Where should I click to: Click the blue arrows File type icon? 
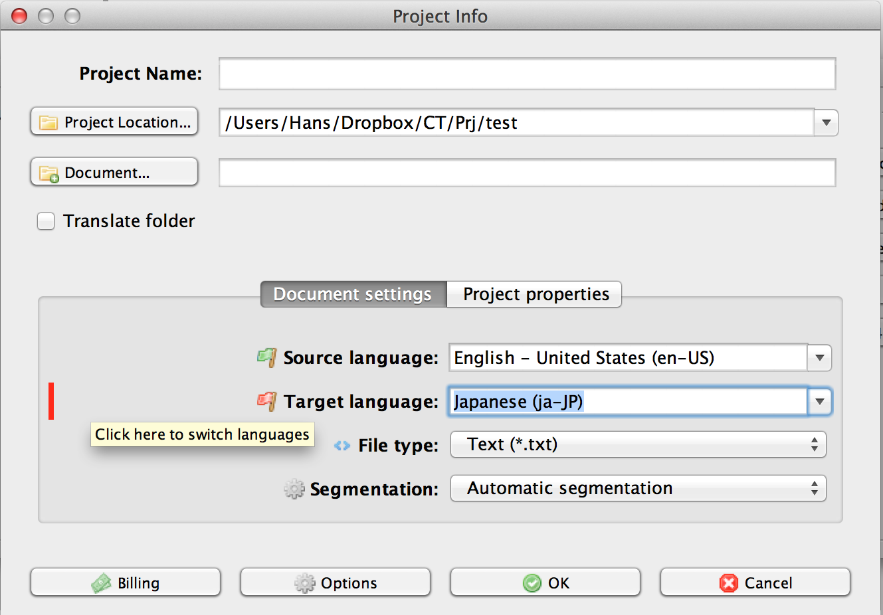[342, 446]
